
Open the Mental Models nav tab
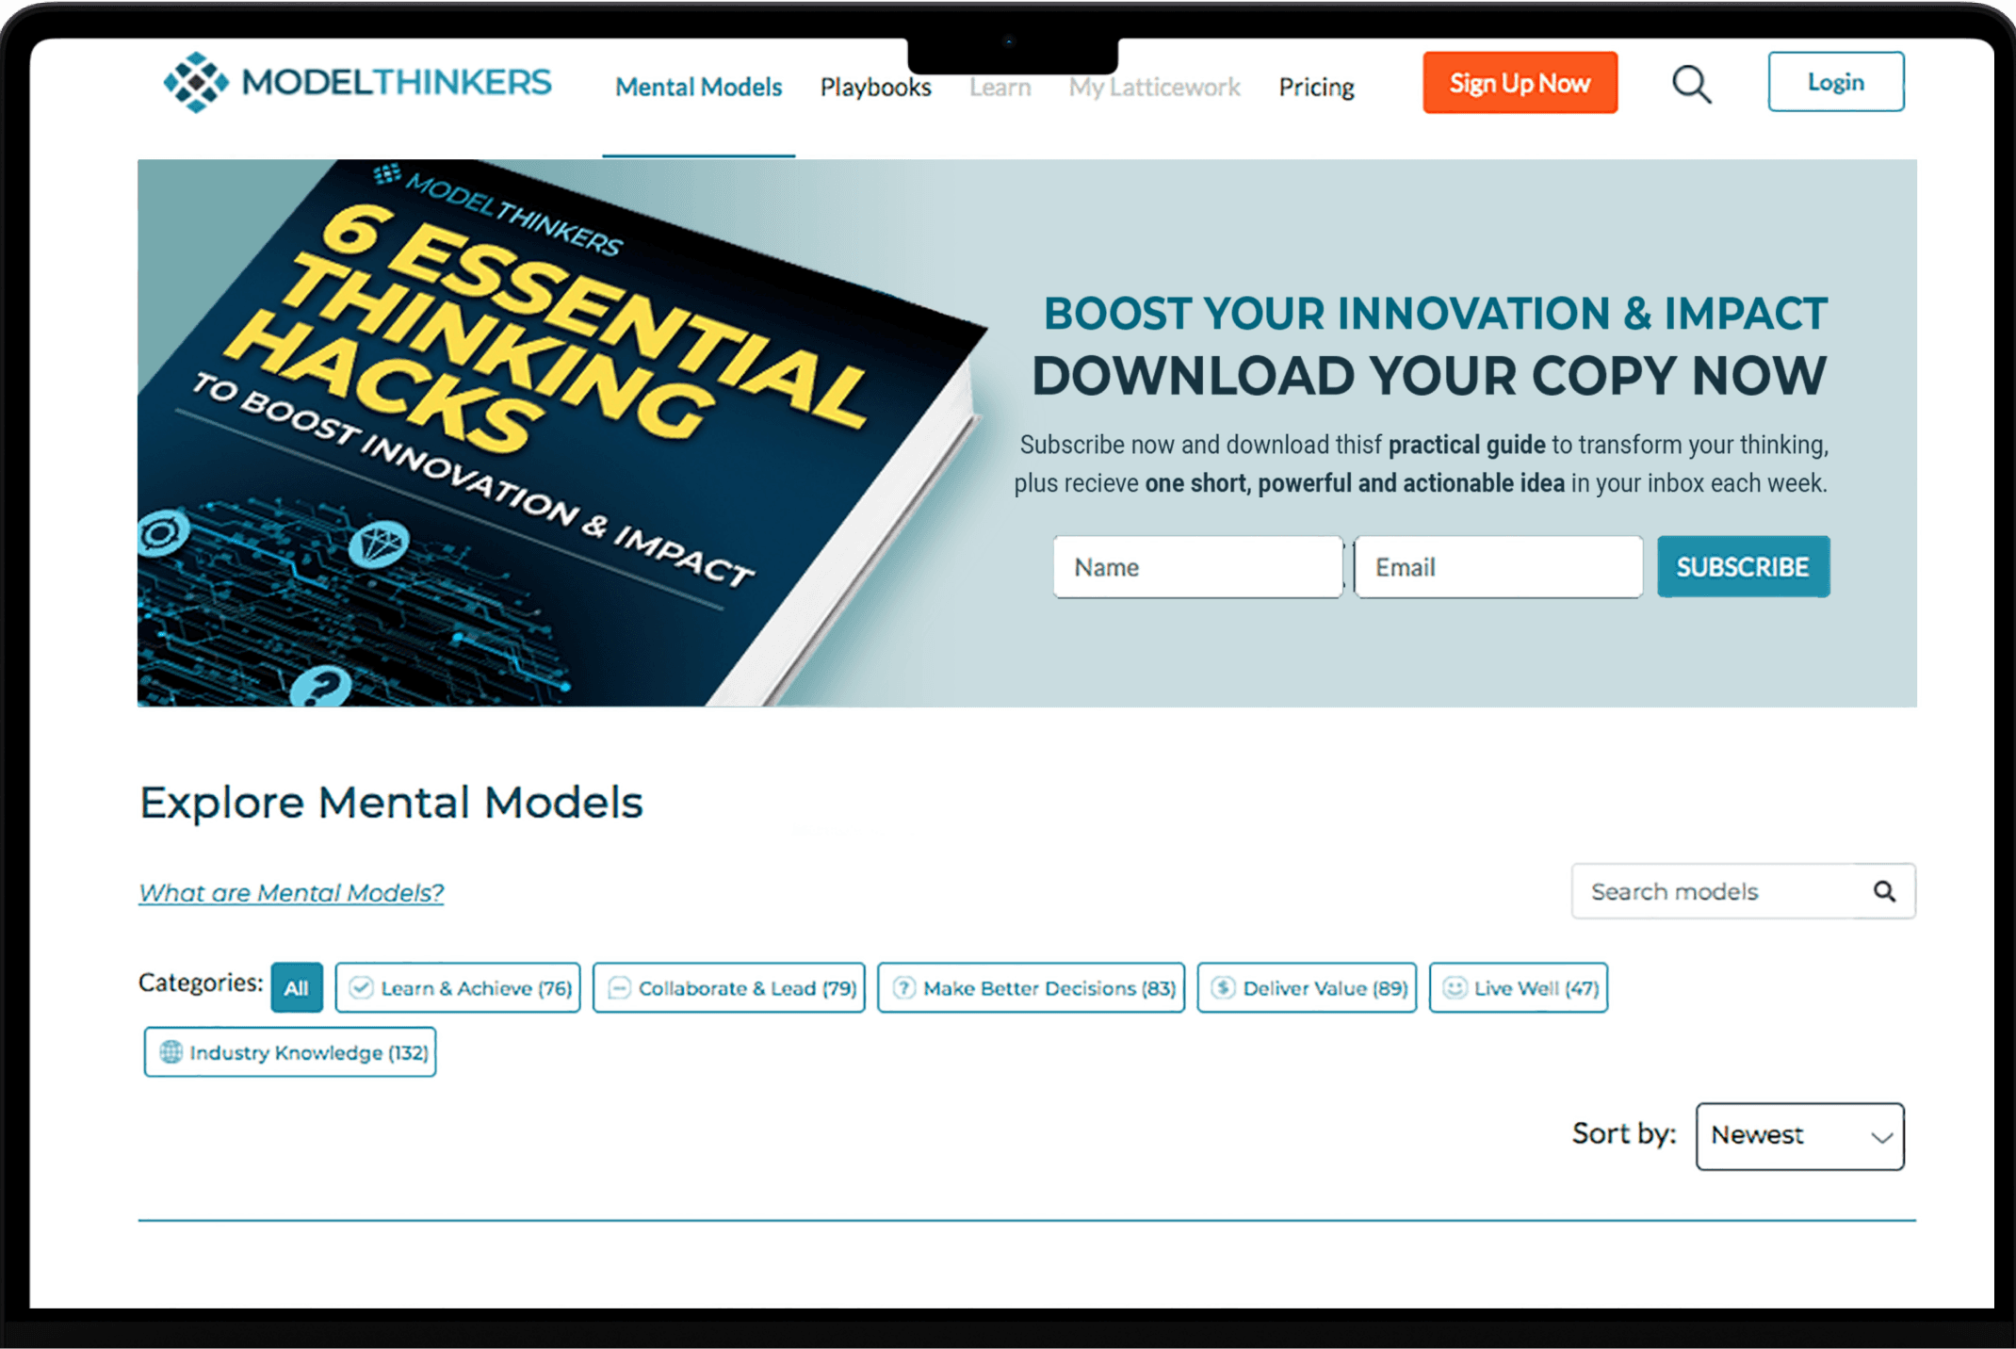pos(698,88)
